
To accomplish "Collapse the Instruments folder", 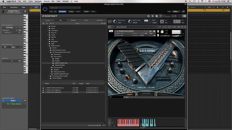I will tap(50, 57).
